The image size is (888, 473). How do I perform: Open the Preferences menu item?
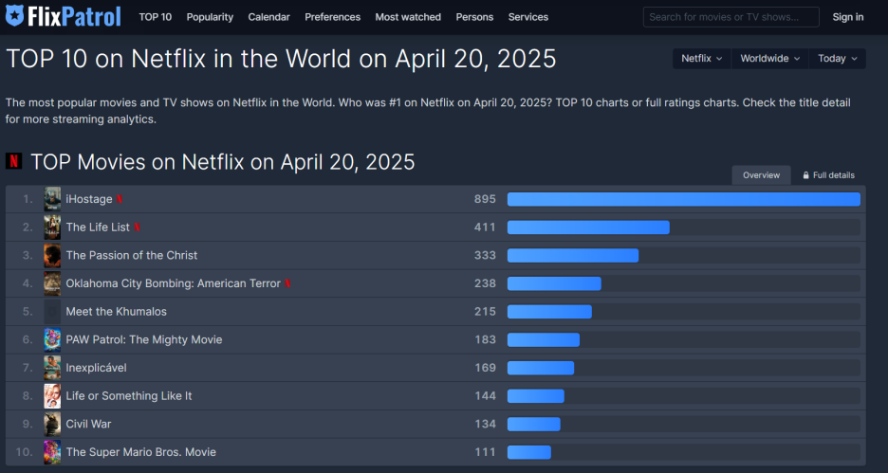[x=332, y=17]
